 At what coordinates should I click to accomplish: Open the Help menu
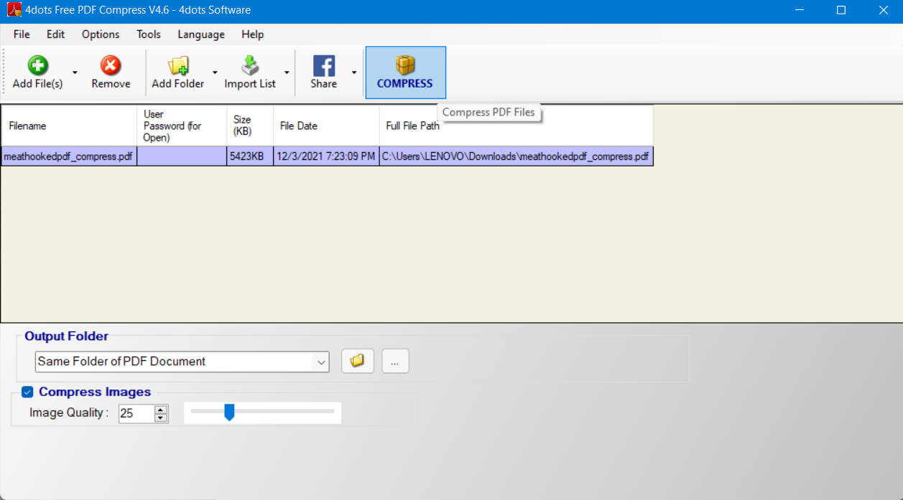[x=252, y=34]
